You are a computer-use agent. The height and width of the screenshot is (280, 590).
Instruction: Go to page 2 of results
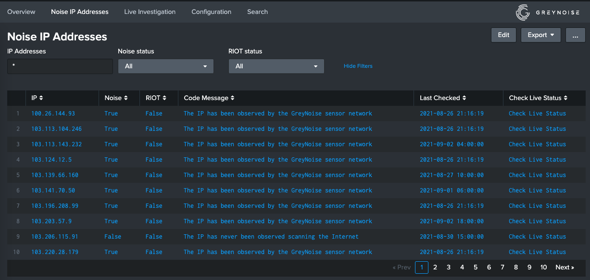[435, 267]
